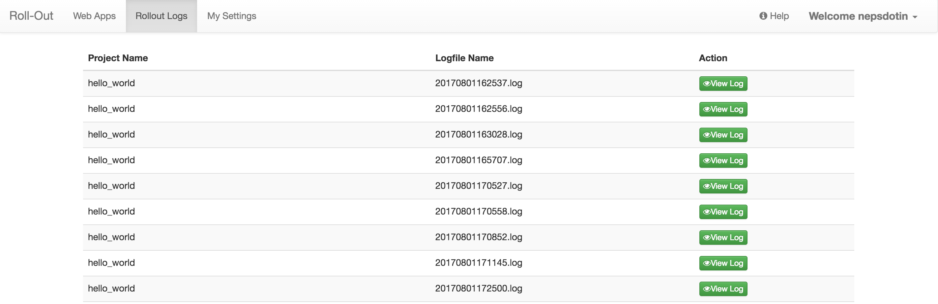Click eye icon for log 20170801170852

[707, 238]
